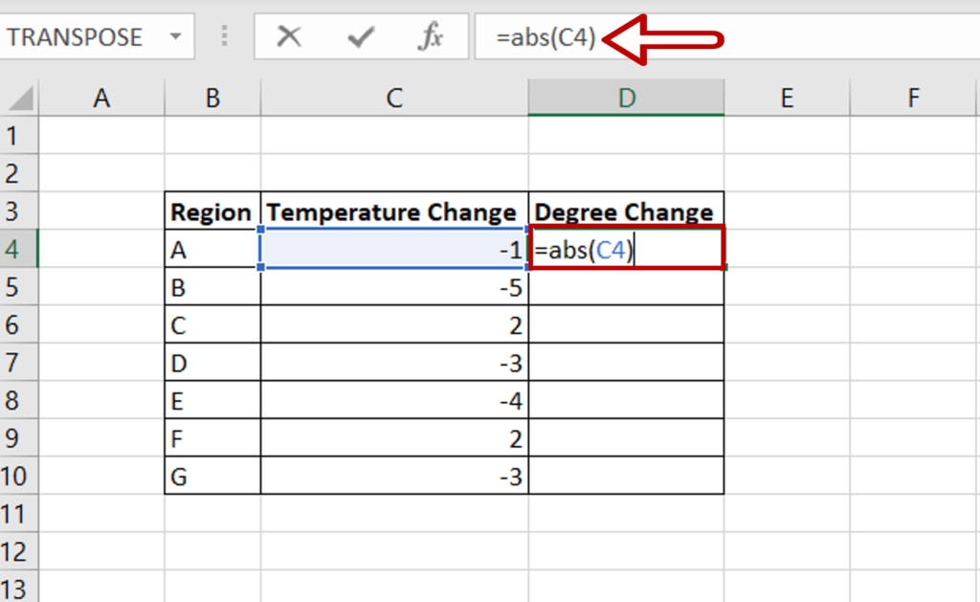Cancel the formula entry with X icon
Image resolution: width=980 pixels, height=602 pixels.
click(x=289, y=37)
